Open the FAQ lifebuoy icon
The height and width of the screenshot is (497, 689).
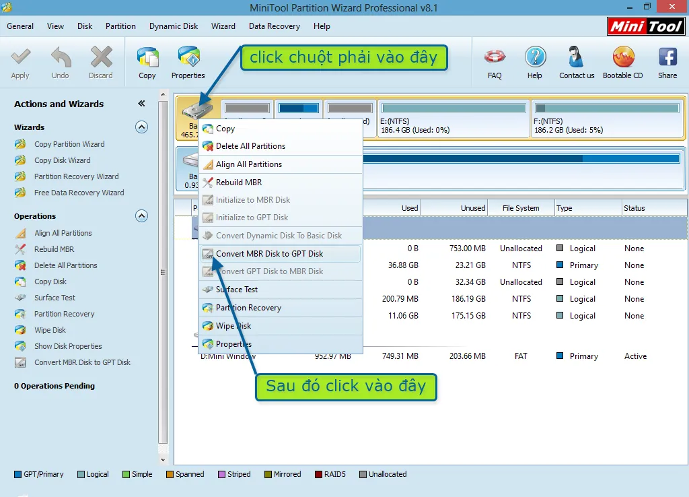click(495, 57)
